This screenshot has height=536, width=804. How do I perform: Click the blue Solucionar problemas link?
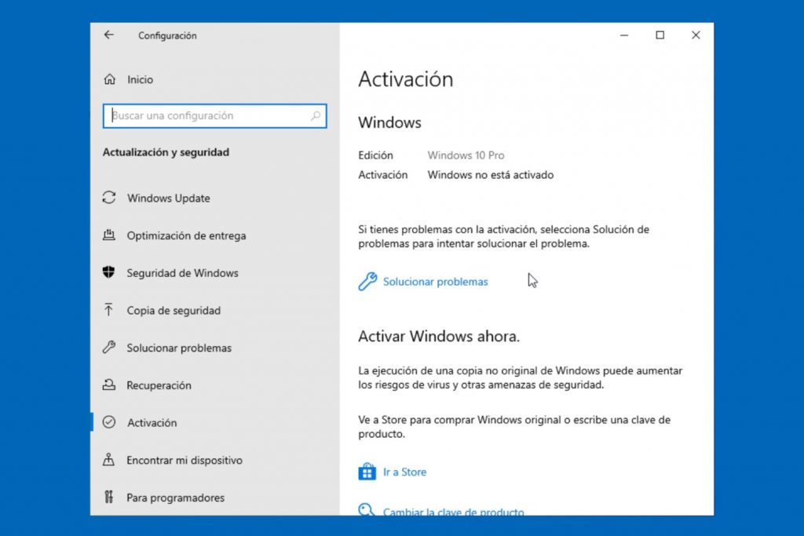click(435, 282)
